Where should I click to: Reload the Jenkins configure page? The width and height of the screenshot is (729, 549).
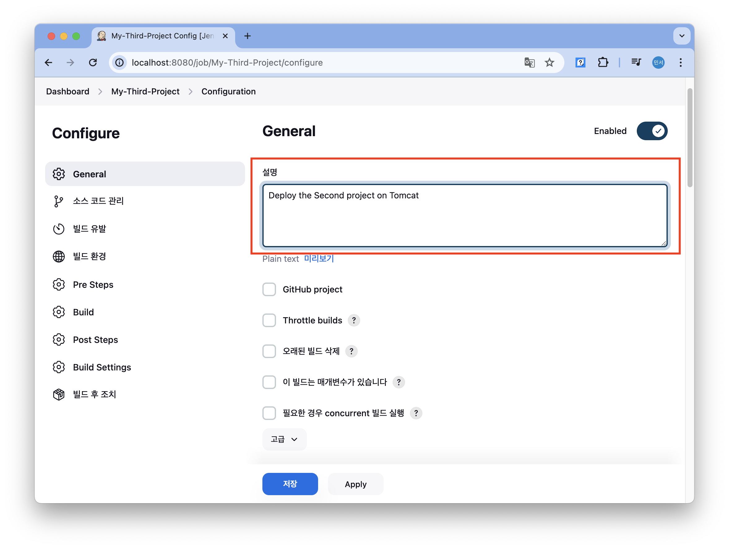[x=93, y=63]
